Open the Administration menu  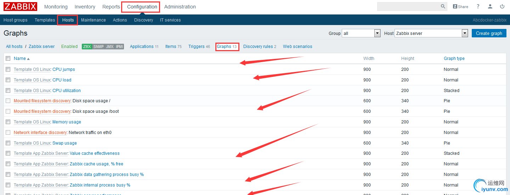tap(180, 7)
